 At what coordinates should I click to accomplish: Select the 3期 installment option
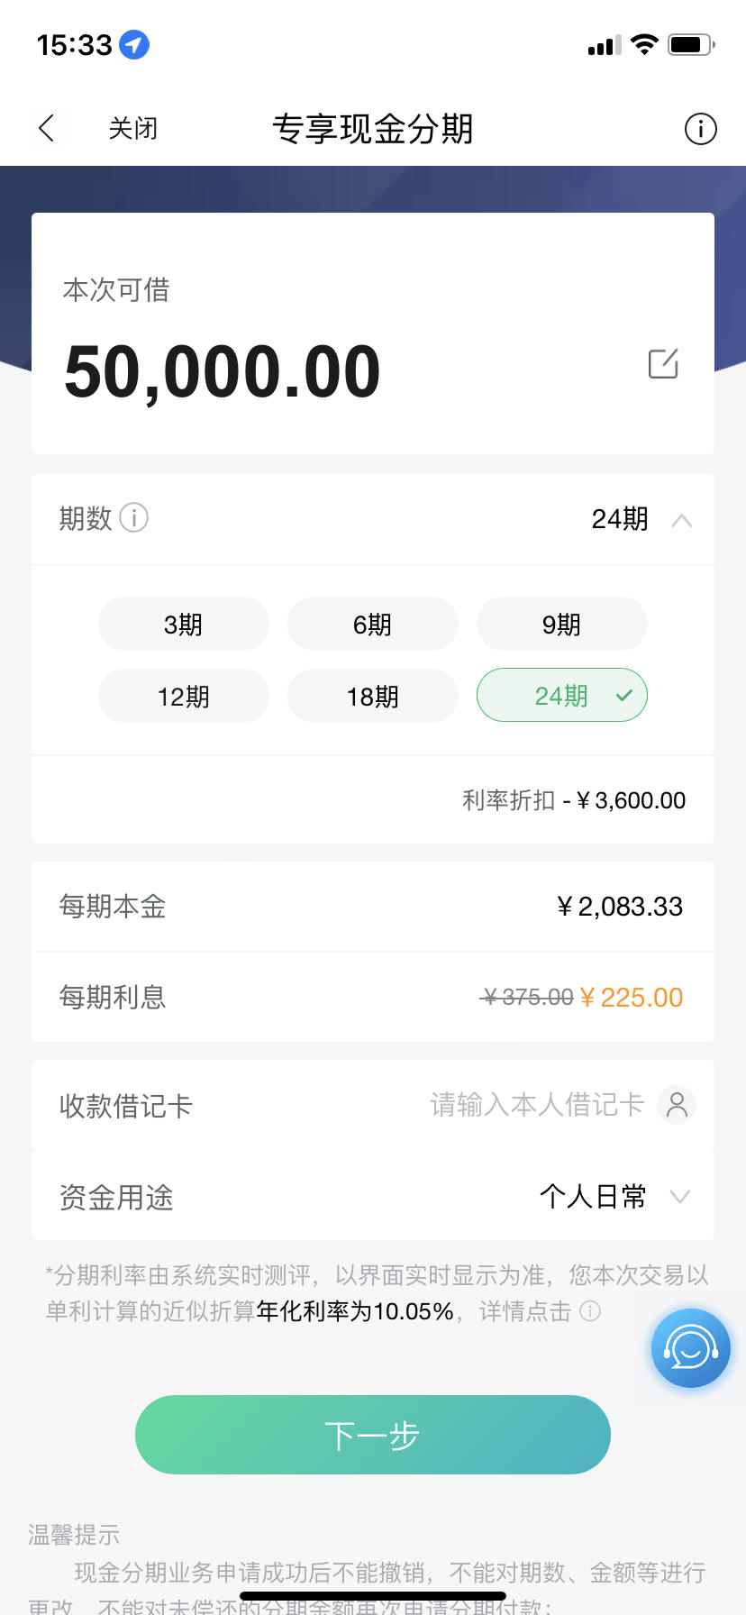pyautogui.click(x=184, y=624)
